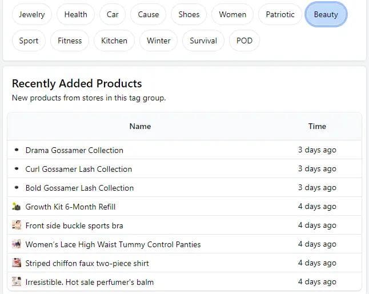Click the Front side buckle sports bra thumbnail

(x=17, y=225)
